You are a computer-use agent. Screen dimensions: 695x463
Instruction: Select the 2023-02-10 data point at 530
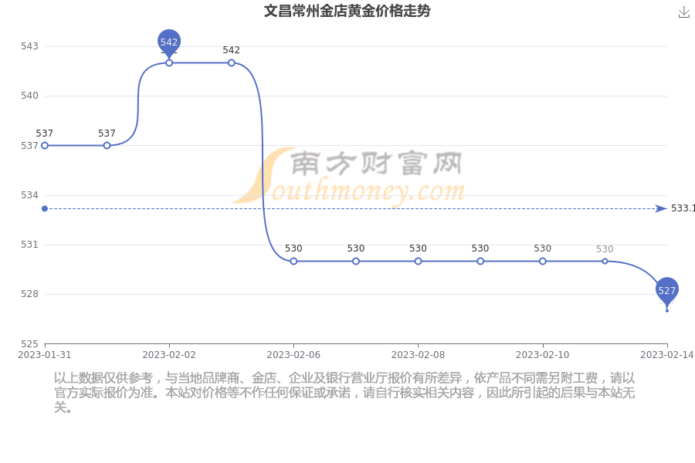pyautogui.click(x=543, y=262)
